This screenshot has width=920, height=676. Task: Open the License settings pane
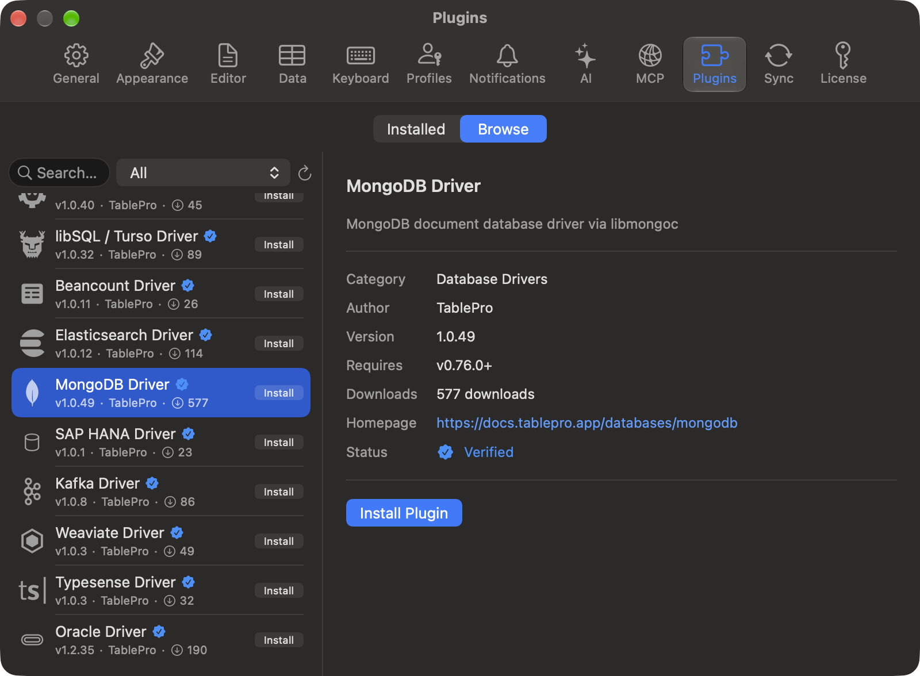[x=843, y=64]
